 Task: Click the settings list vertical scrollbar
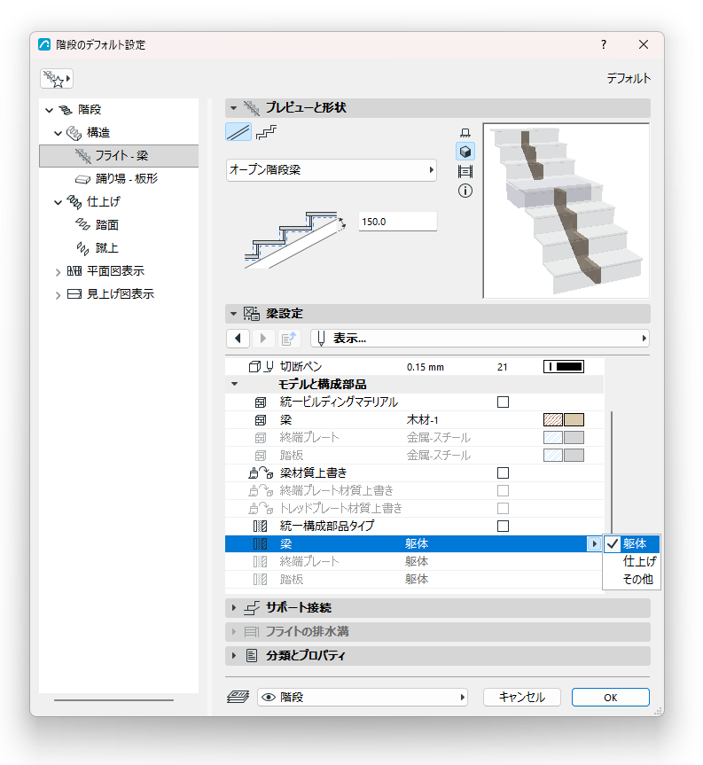[612, 473]
